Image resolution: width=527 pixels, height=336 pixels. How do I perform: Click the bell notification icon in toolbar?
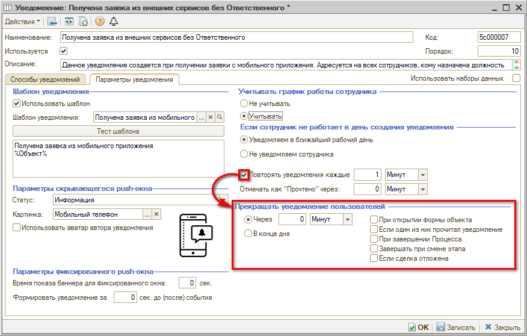[x=114, y=21]
